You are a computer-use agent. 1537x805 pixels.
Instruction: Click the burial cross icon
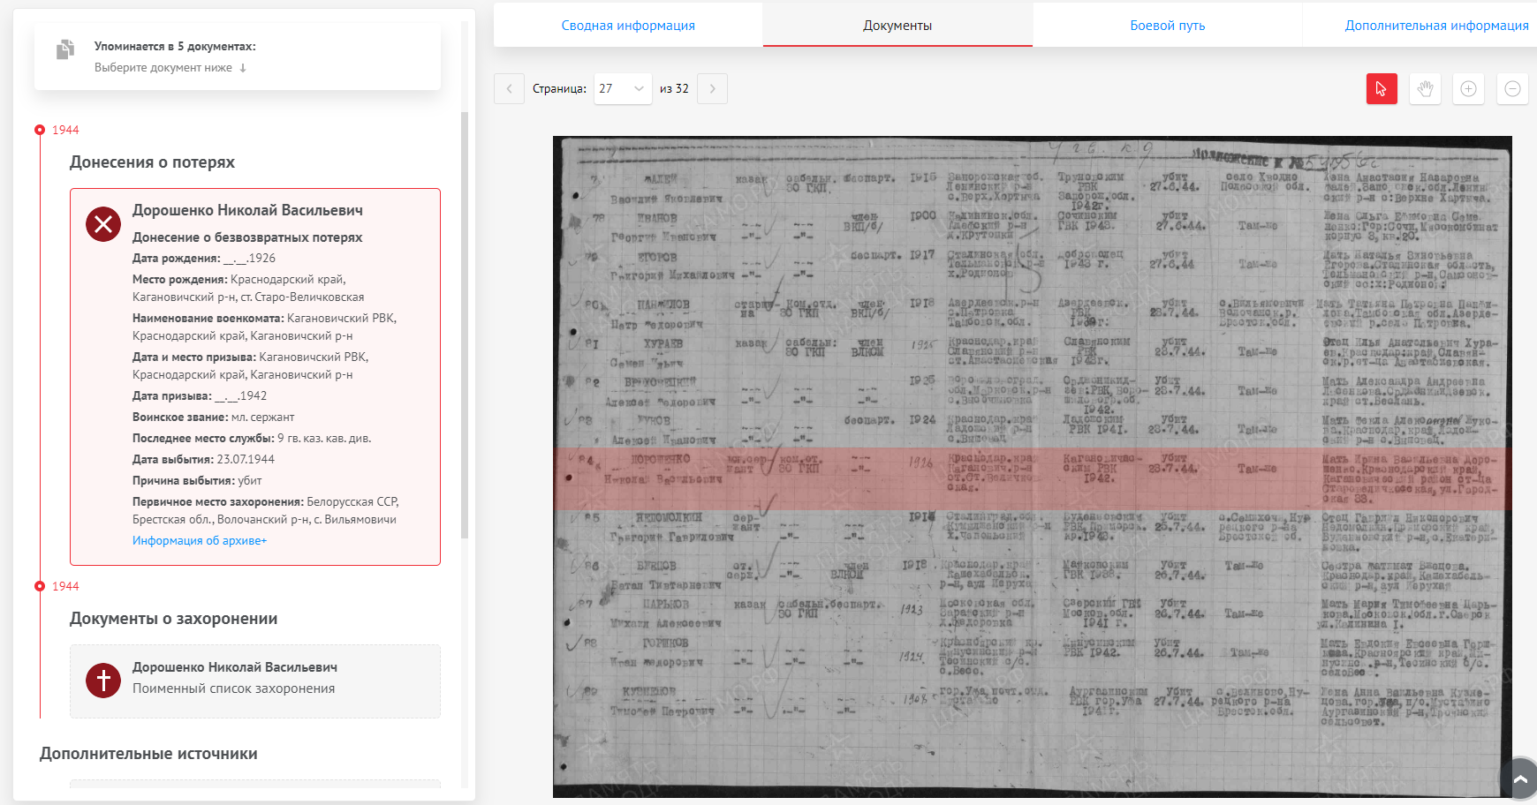click(x=103, y=681)
